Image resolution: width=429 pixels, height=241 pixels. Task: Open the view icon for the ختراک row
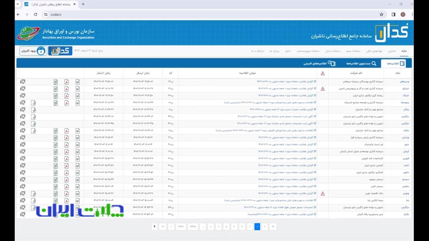coord(77,96)
